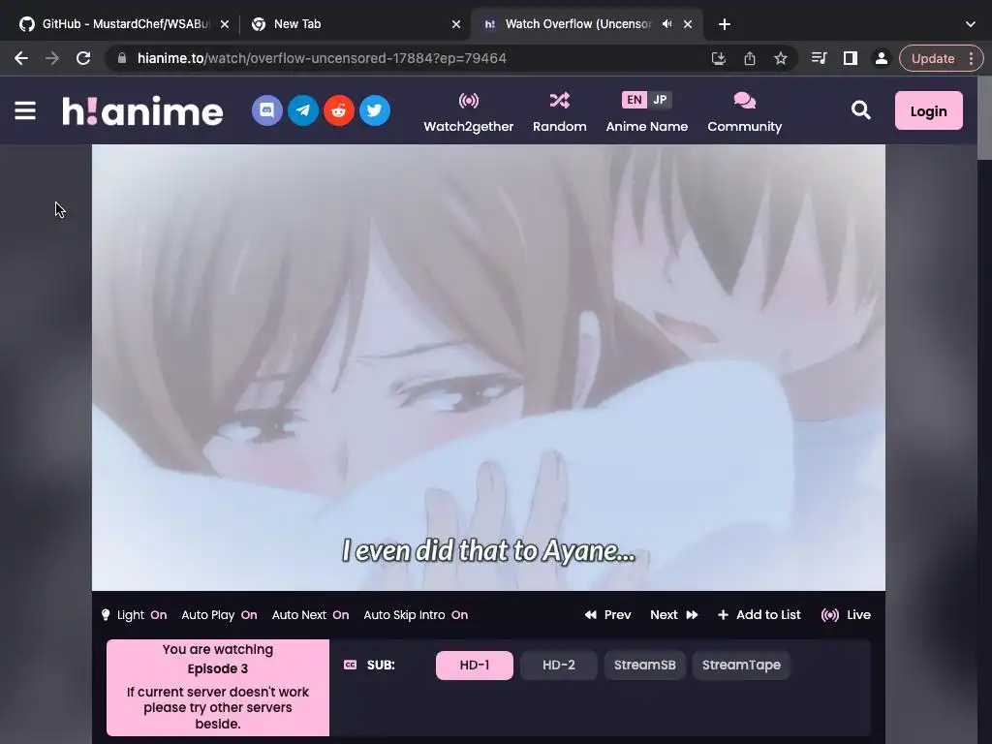Bookmark this page with star
This screenshot has width=992, height=744.
pyautogui.click(x=781, y=58)
